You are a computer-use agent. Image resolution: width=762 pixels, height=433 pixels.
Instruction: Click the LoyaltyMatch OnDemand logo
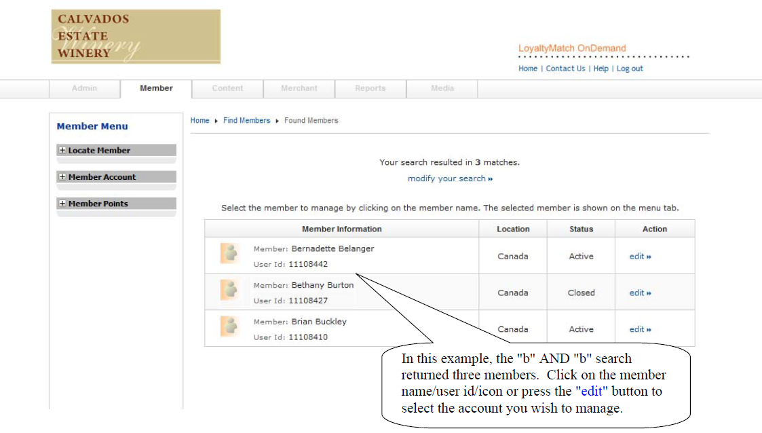(572, 48)
